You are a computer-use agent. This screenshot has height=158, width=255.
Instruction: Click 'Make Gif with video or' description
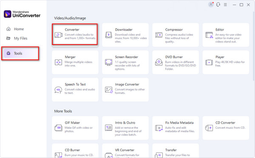coord(79,128)
